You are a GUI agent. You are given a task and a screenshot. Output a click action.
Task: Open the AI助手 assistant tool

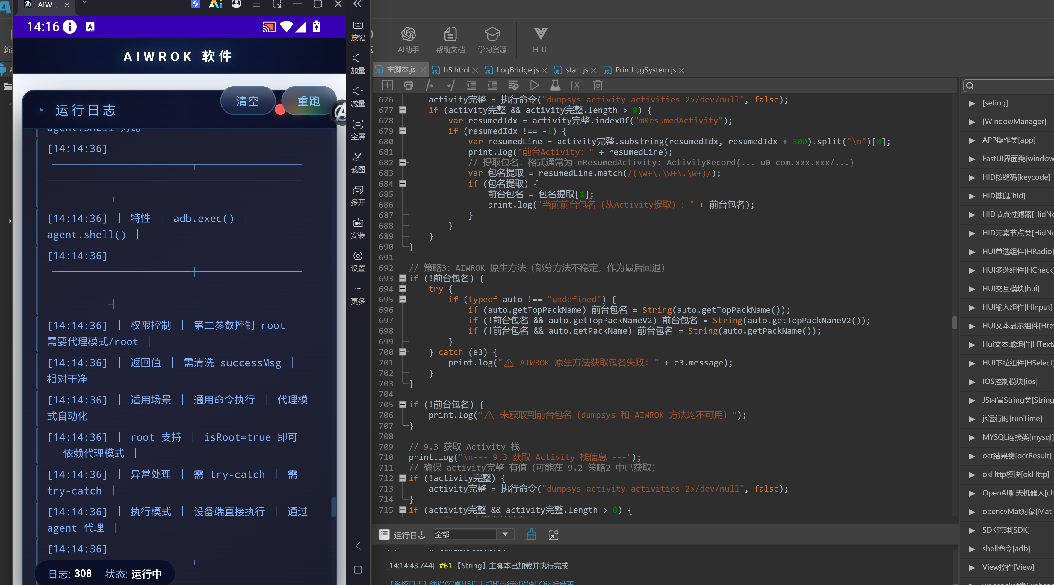pyautogui.click(x=408, y=40)
